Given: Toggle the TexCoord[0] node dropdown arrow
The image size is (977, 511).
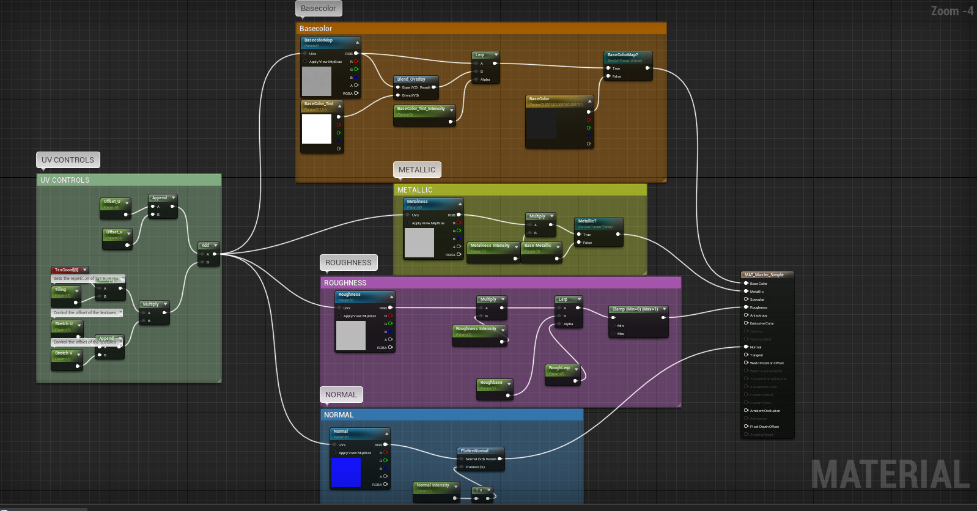Looking at the screenshot, I should click(x=85, y=270).
